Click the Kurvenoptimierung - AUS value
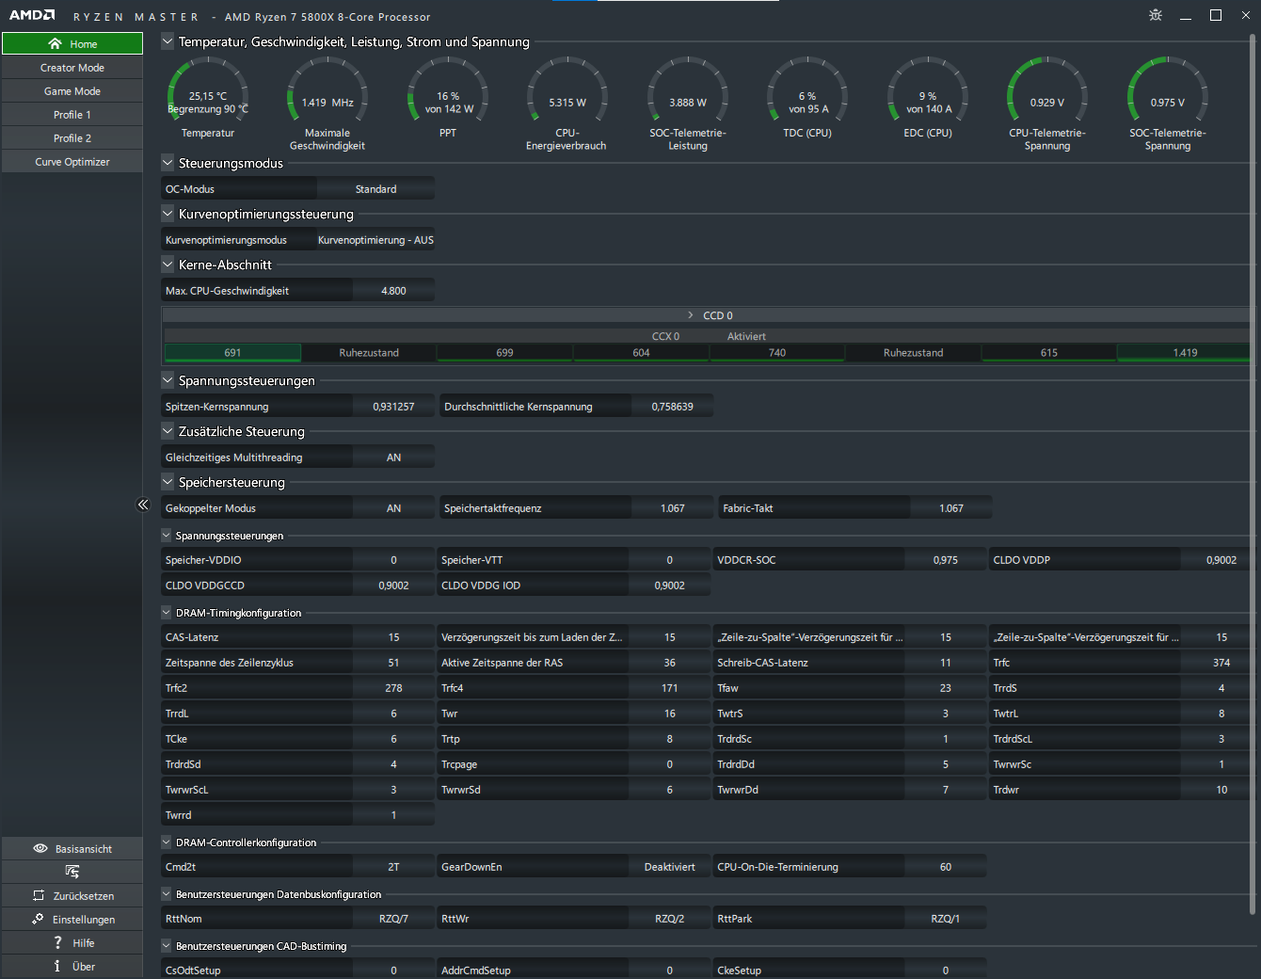This screenshot has height=979, width=1261. (x=375, y=240)
